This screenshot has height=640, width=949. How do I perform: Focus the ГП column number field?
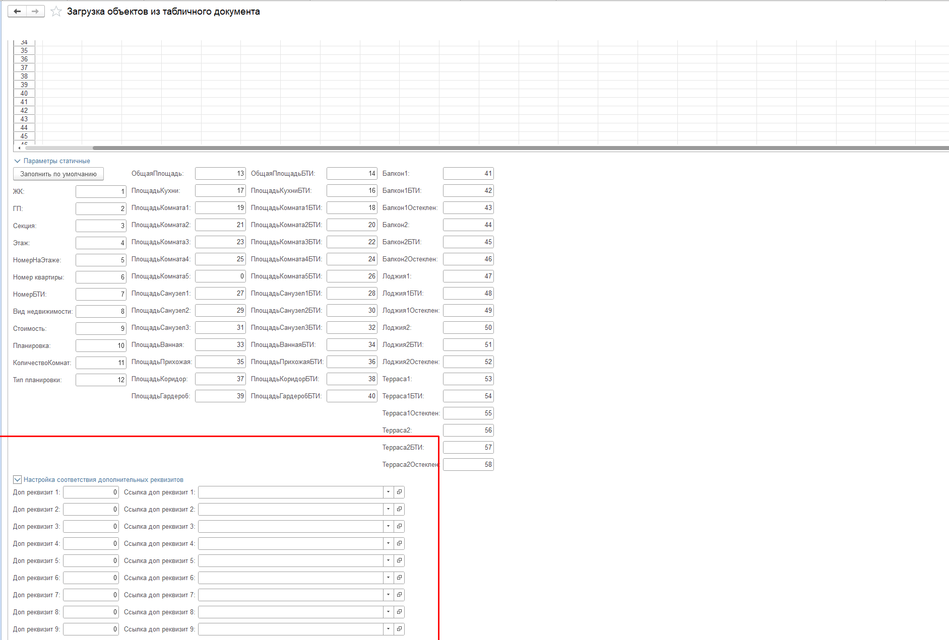101,208
